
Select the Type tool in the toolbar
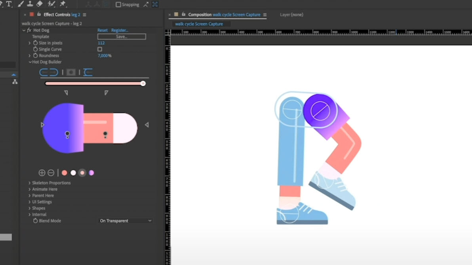click(x=9, y=4)
